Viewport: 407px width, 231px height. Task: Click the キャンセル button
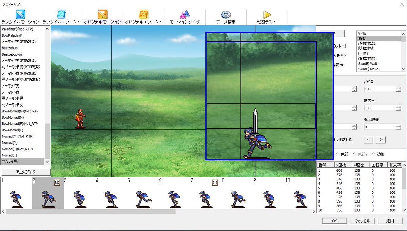tap(362, 221)
